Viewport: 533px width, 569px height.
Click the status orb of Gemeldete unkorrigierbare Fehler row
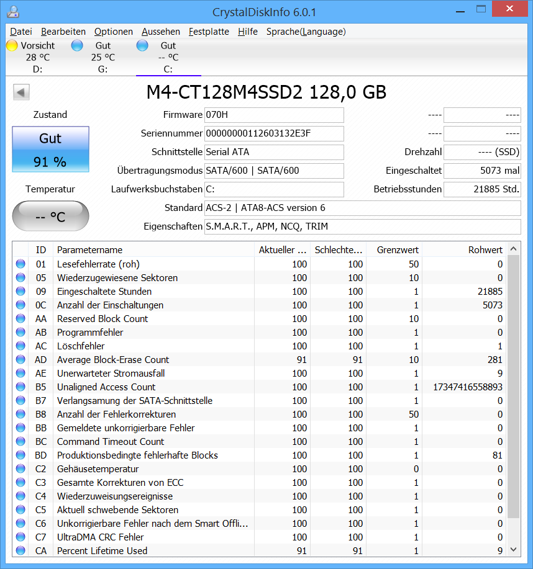pyautogui.click(x=20, y=428)
